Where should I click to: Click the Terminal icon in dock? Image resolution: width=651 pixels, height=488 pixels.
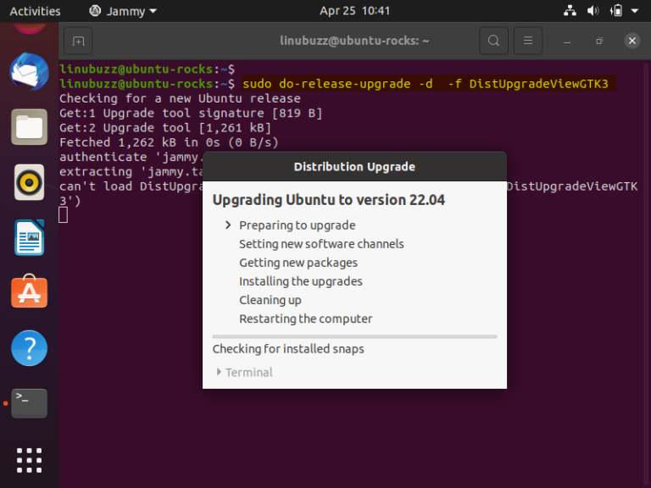[29, 403]
